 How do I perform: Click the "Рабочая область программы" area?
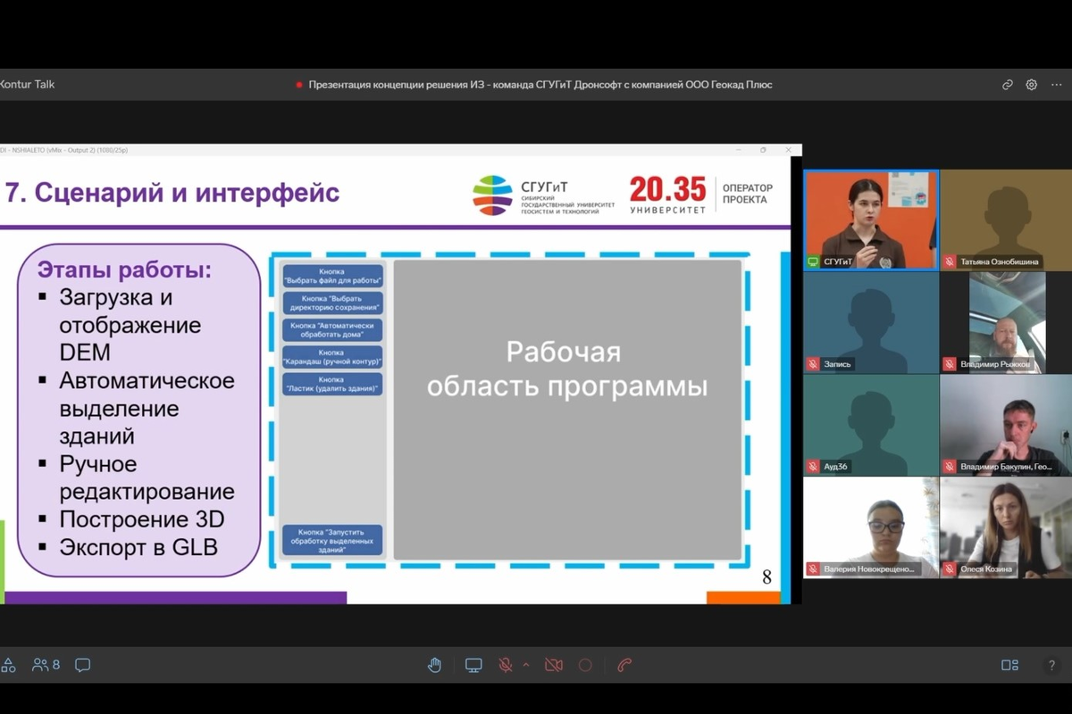click(x=567, y=410)
